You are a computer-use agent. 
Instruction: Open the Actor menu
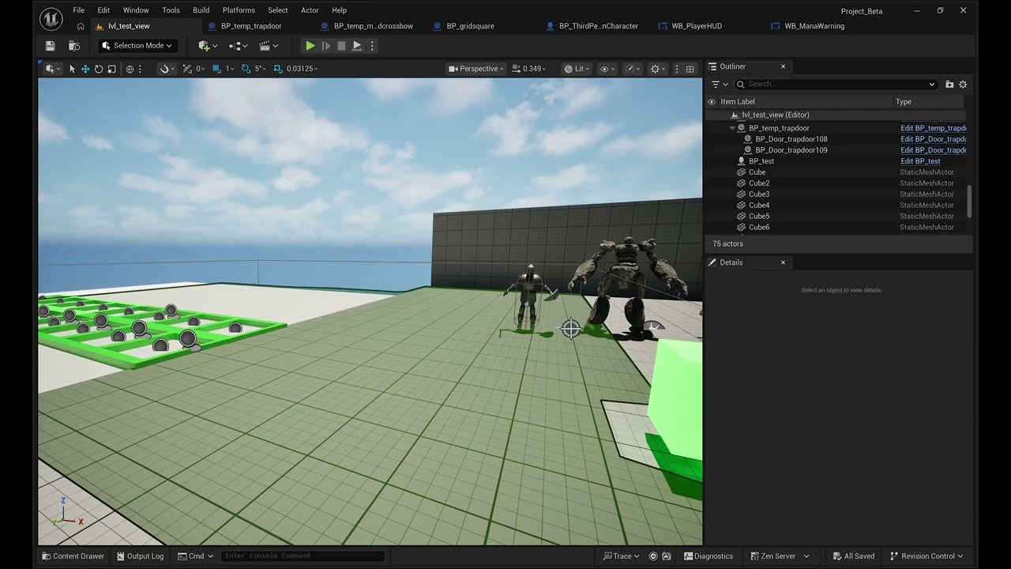310,10
